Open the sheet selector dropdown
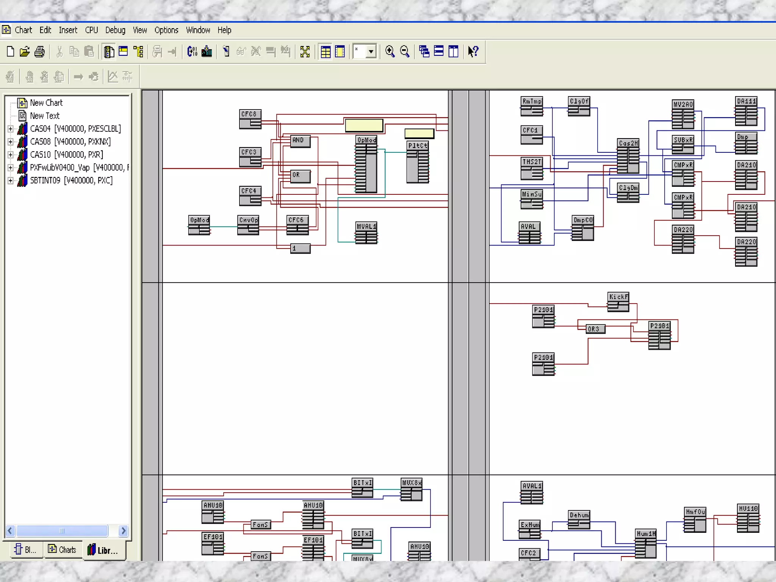 [x=371, y=52]
